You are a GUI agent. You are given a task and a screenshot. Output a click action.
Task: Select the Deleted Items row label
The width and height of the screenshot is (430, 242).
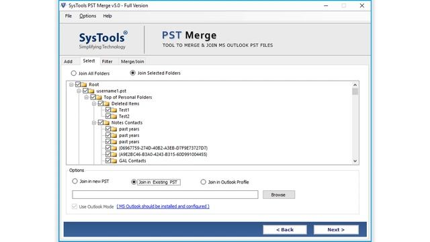pos(125,104)
